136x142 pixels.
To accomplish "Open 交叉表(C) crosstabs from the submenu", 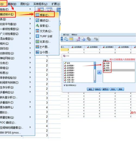I will coord(44,31).
